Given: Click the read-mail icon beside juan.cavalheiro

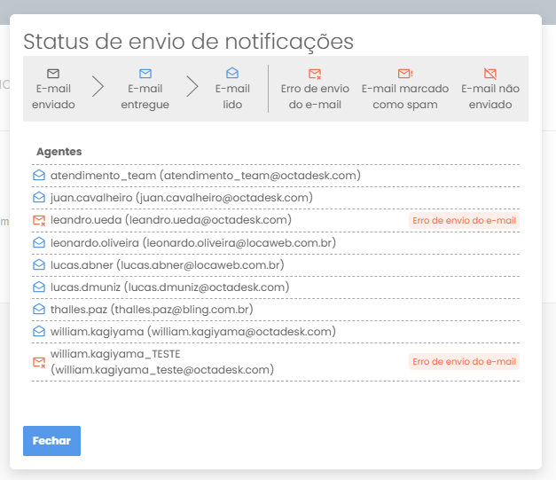Looking at the screenshot, I should tap(39, 197).
